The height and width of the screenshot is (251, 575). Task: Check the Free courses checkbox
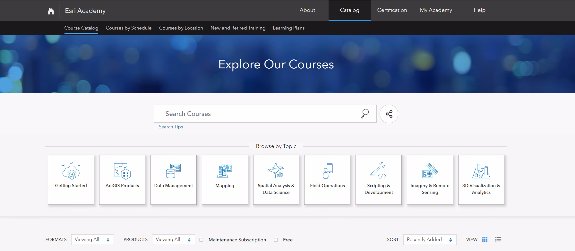coord(276,240)
